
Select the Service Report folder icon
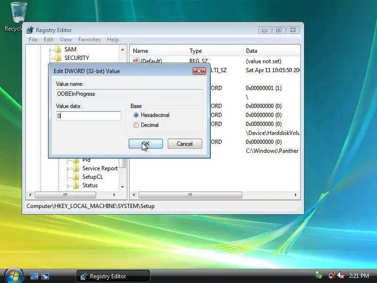click(x=76, y=168)
